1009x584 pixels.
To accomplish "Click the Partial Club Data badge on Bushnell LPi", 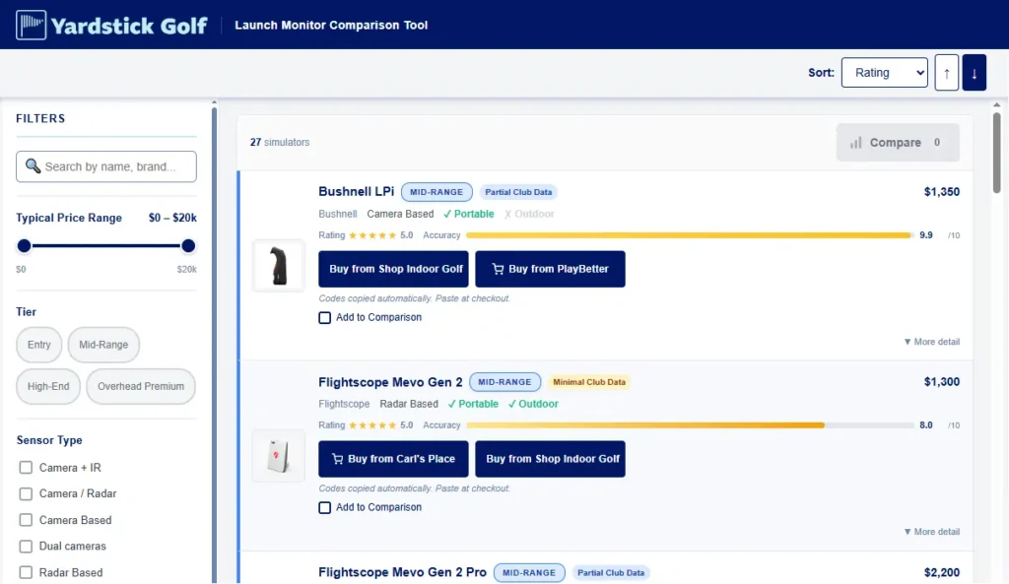I will pyautogui.click(x=518, y=192).
